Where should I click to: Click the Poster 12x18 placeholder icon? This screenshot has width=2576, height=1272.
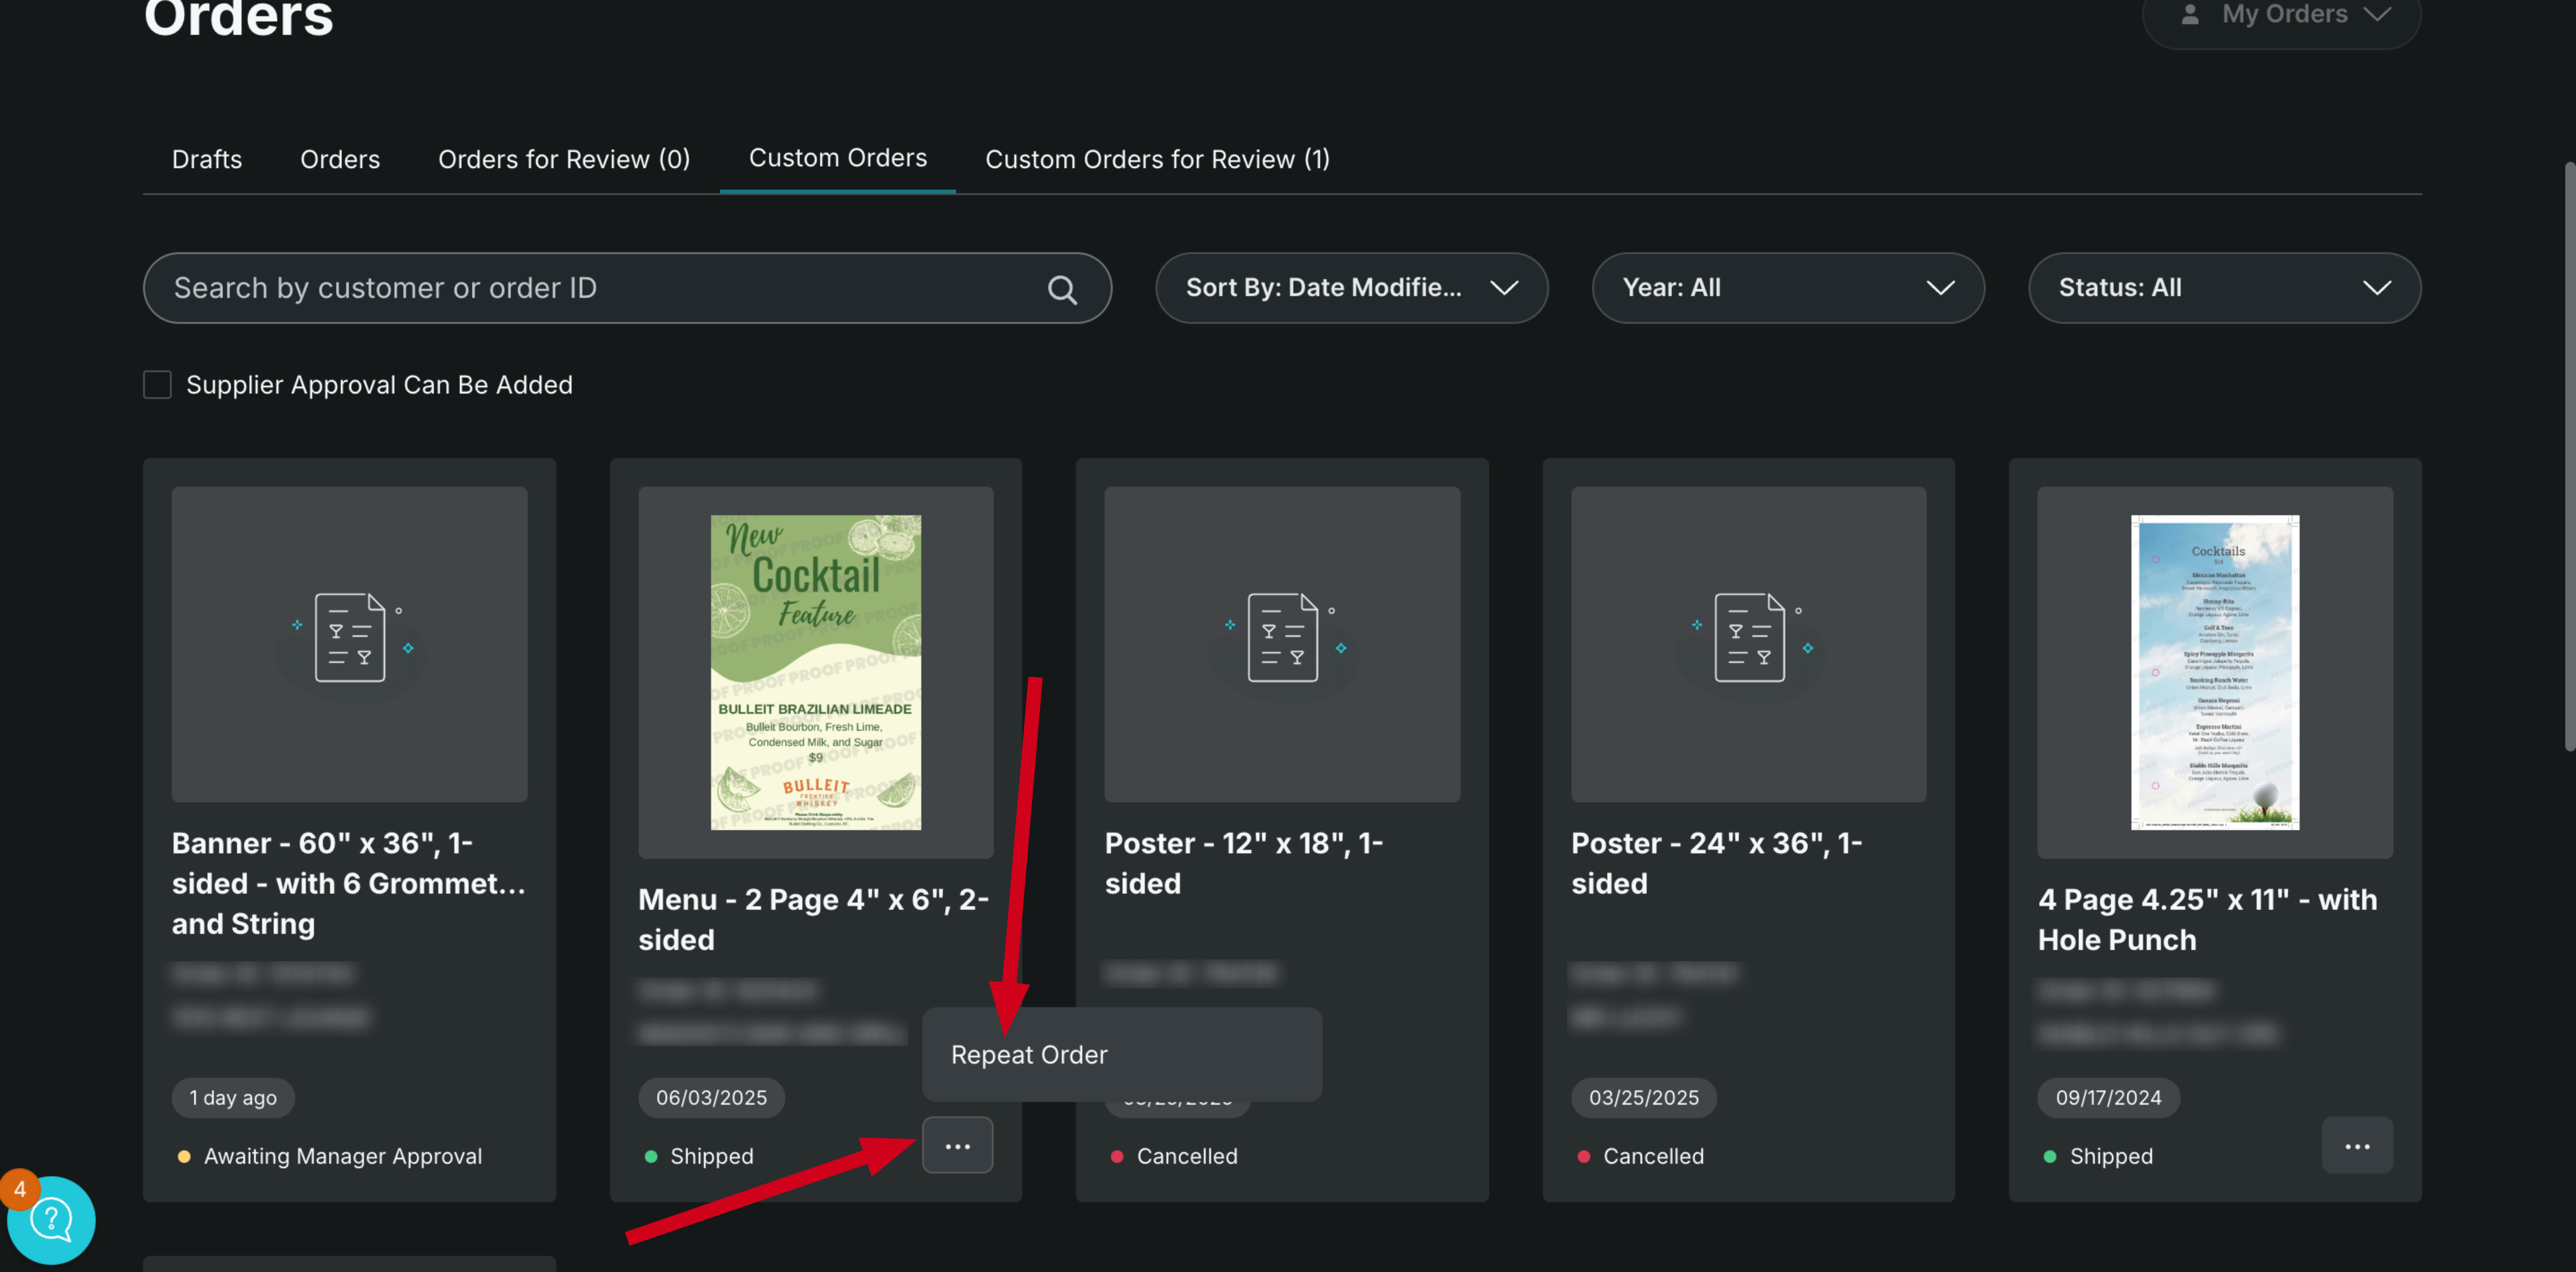[x=1282, y=638]
